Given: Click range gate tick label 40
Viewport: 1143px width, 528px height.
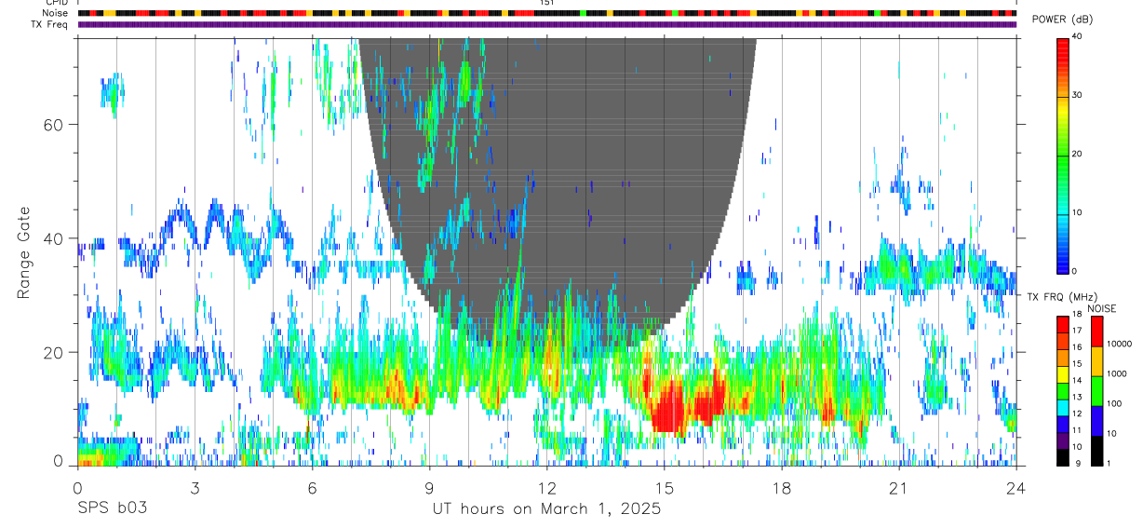Looking at the screenshot, I should click(x=54, y=238).
